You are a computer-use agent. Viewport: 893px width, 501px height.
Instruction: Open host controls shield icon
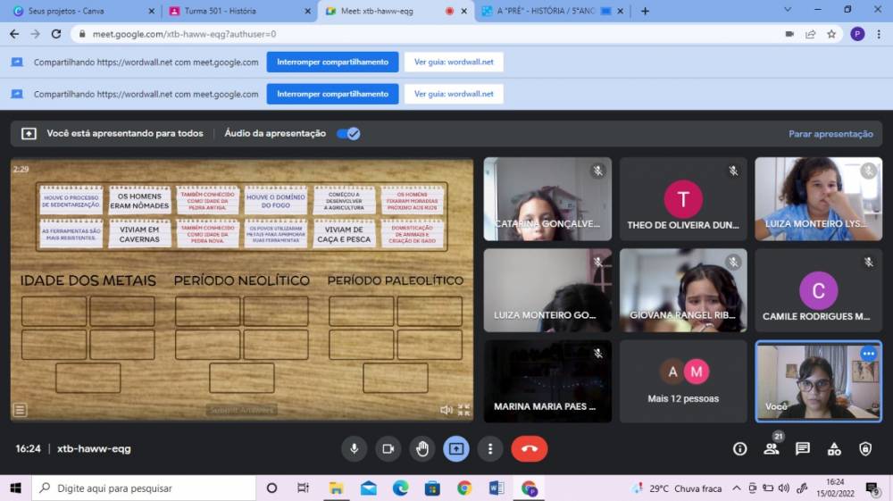[865, 448]
